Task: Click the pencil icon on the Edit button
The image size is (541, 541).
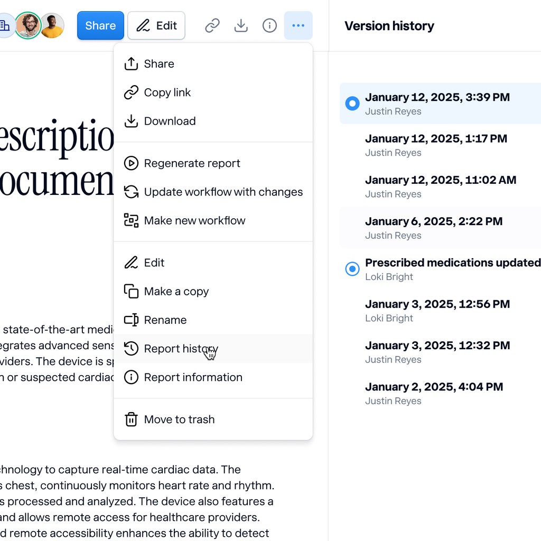Action: click(x=142, y=25)
